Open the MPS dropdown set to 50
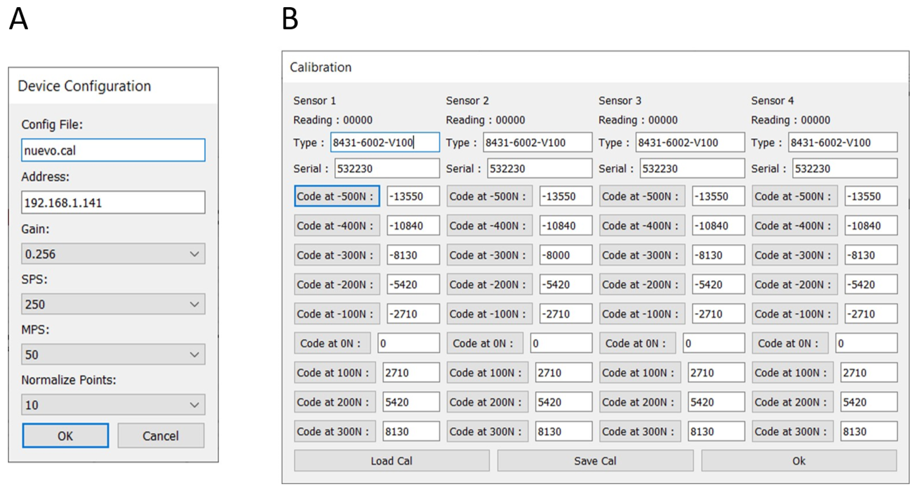Image resolution: width=916 pixels, height=492 pixels. [x=113, y=354]
